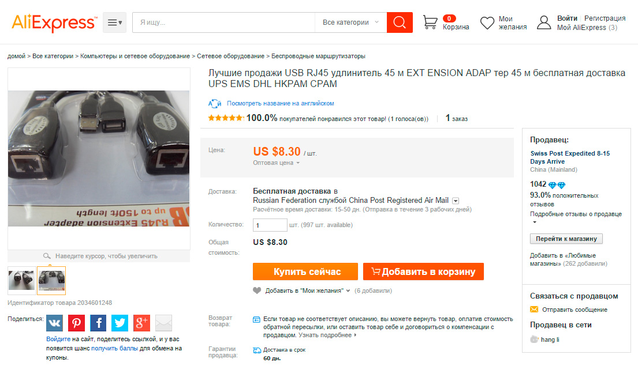Open 'Сетевое оборудование' breadcrumb link
The width and height of the screenshot is (638, 366).
tap(230, 56)
